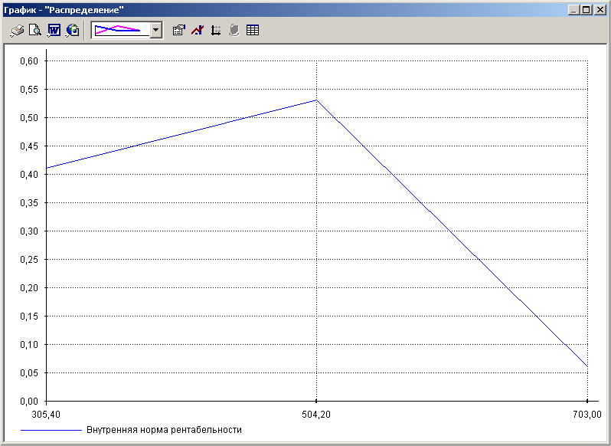The image size is (611, 446).
Task: Click the y-axis label 0,45
Action: pyautogui.click(x=29, y=146)
